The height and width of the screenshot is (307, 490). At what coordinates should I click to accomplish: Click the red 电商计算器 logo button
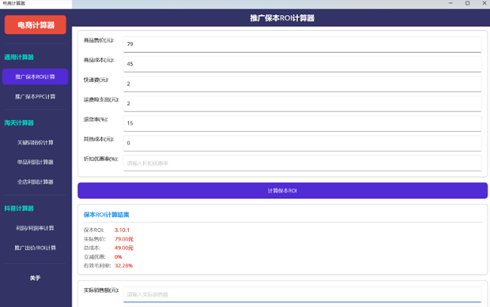35,25
